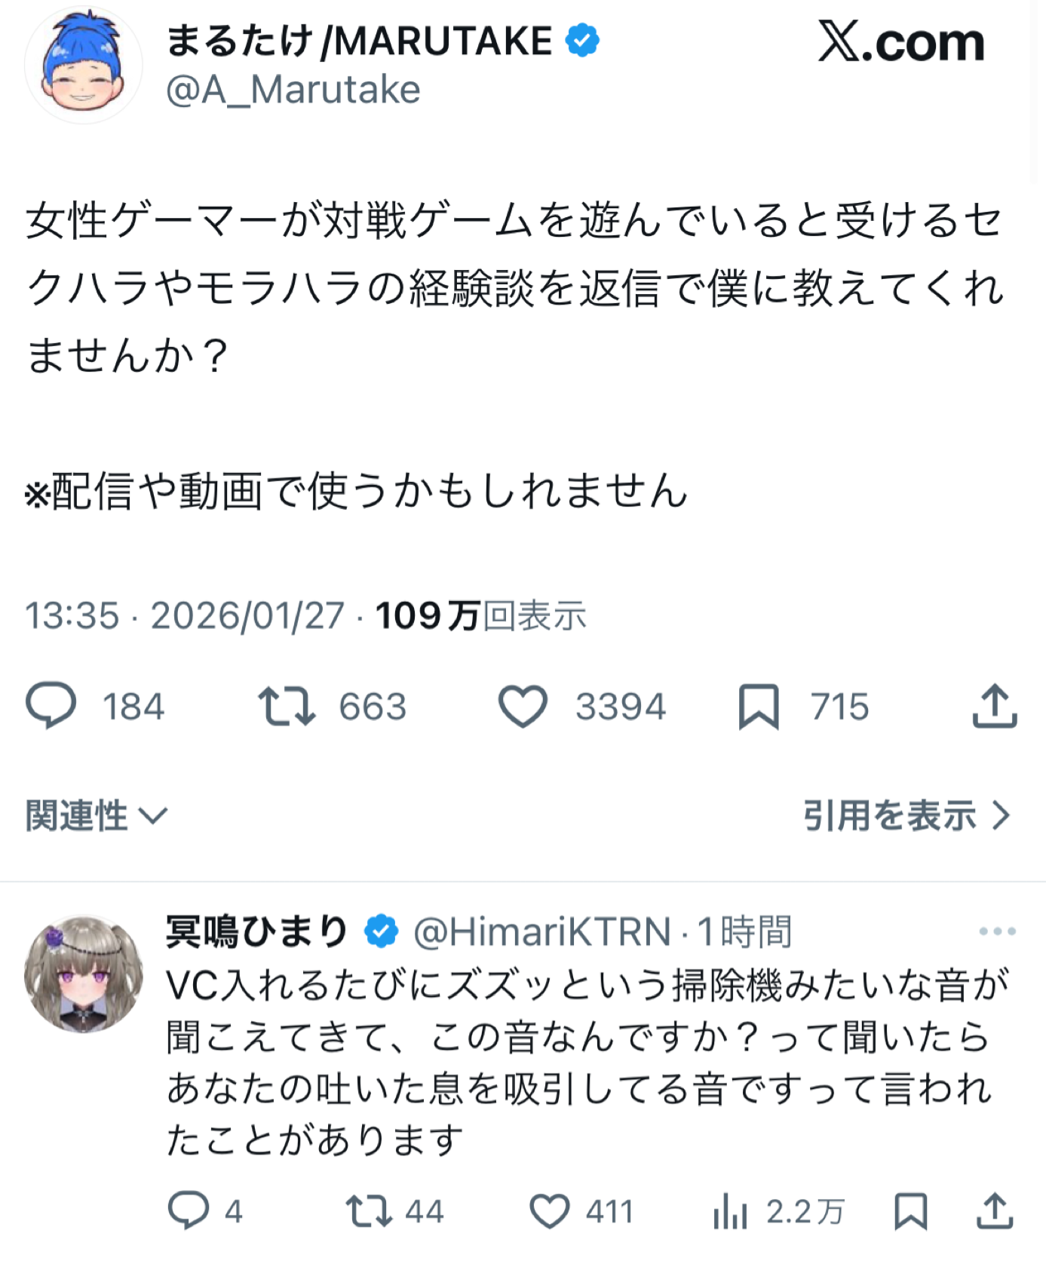1046x1267 pixels.
Task: Like the main post with heart icon
Action: pyautogui.click(x=523, y=706)
